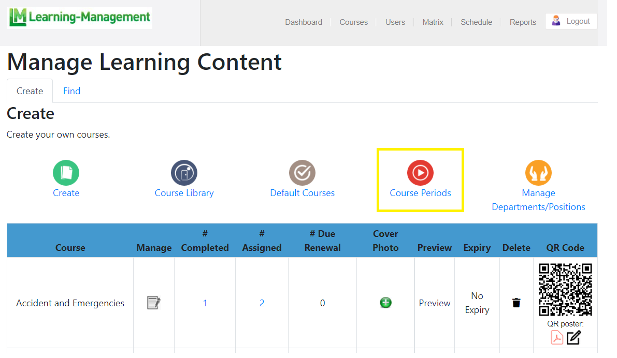
Task: Select the Create tab
Action: tap(30, 91)
